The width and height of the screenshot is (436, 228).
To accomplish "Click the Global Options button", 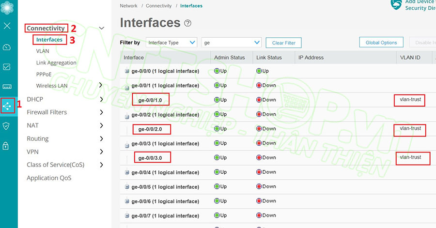I will (381, 43).
